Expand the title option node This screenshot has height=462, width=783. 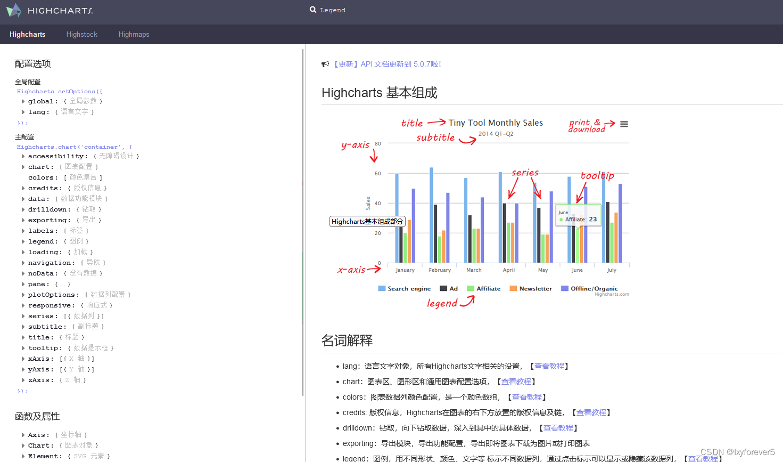tap(23, 337)
